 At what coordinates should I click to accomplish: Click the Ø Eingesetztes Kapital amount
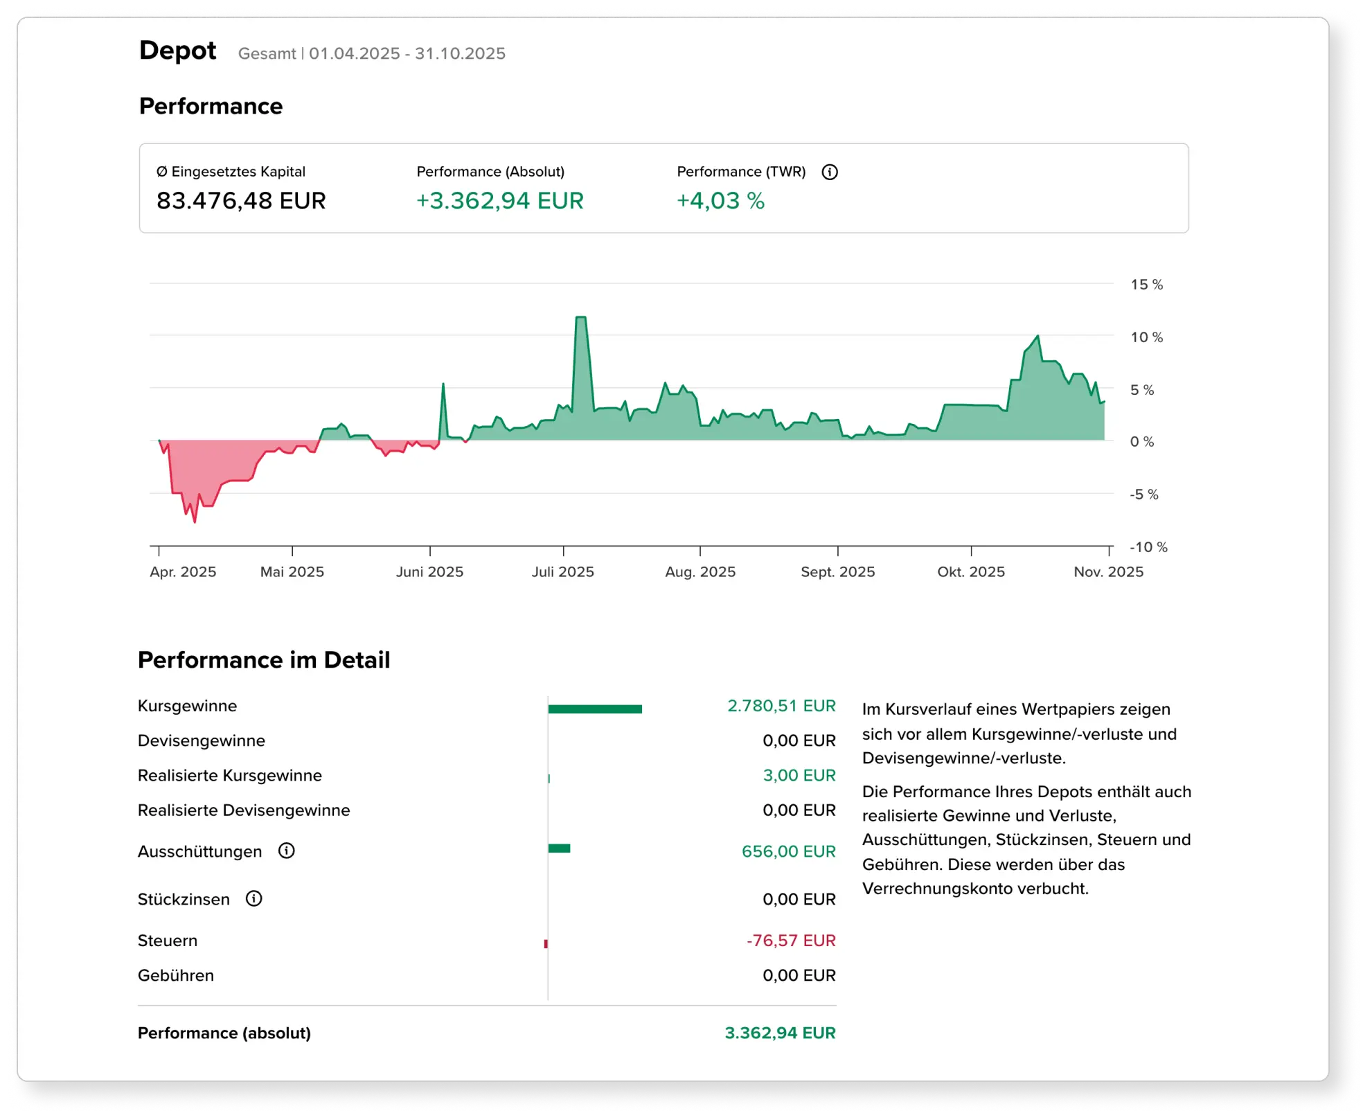point(241,201)
